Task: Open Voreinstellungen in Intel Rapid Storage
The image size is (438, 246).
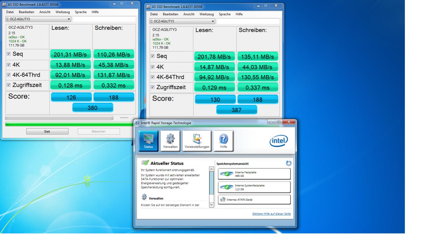Action: [x=197, y=141]
